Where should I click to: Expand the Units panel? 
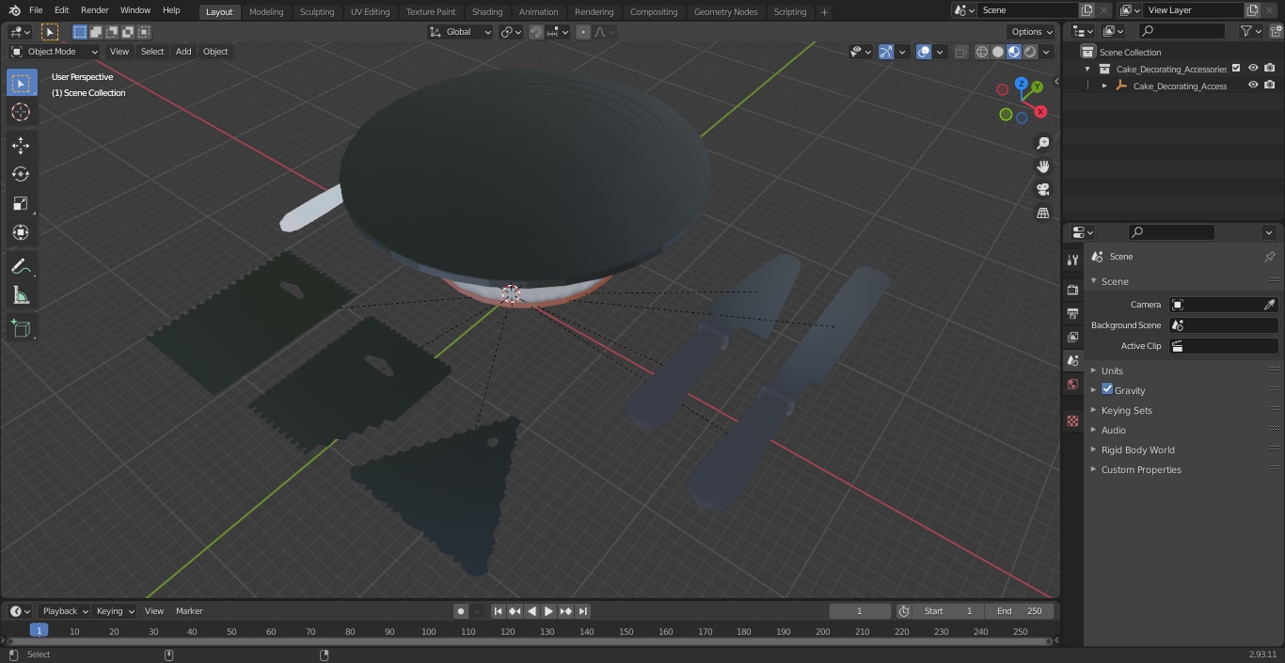1112,371
